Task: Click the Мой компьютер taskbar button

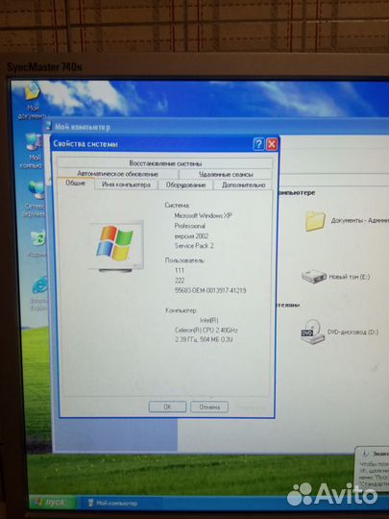Action: click(113, 503)
